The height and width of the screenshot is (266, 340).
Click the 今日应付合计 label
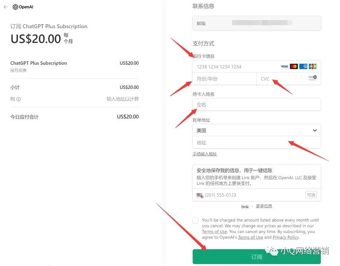[24, 117]
